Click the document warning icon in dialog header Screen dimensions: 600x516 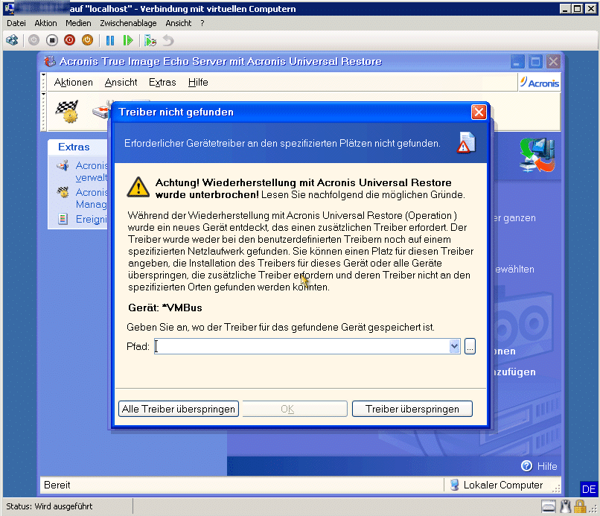pyautogui.click(x=466, y=143)
